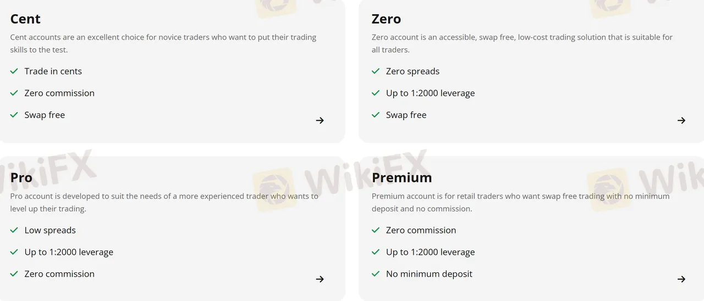This screenshot has height=301, width=704.
Task: Open the Pro account heading
Action: [x=21, y=178]
